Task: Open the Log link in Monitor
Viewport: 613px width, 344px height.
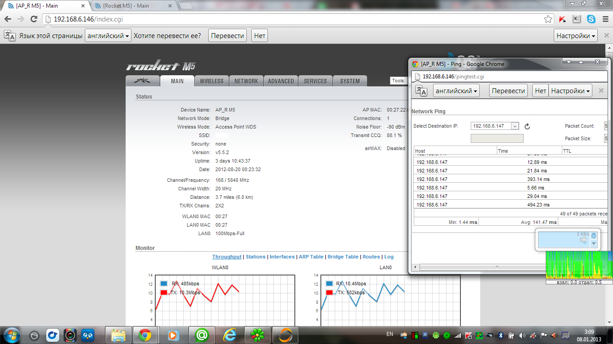Action: click(389, 257)
